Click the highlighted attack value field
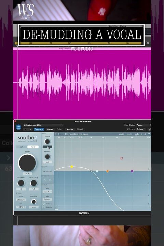Image resolution: width=164 pixels, height=246 pixels. click(47, 147)
